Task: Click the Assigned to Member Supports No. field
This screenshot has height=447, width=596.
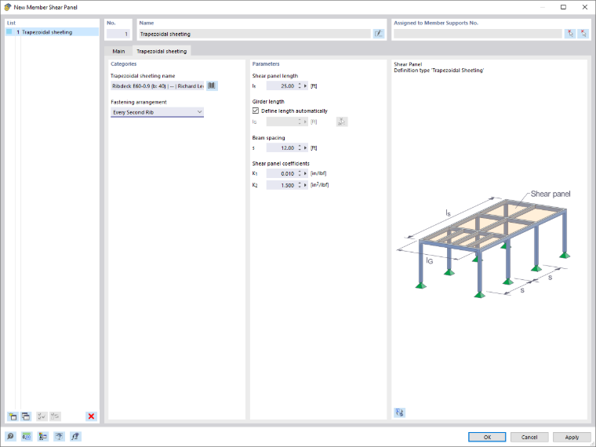Action: [x=478, y=34]
